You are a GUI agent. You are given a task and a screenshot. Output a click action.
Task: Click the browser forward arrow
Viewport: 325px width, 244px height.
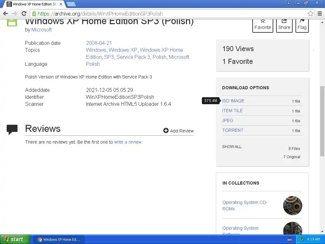point(15,14)
